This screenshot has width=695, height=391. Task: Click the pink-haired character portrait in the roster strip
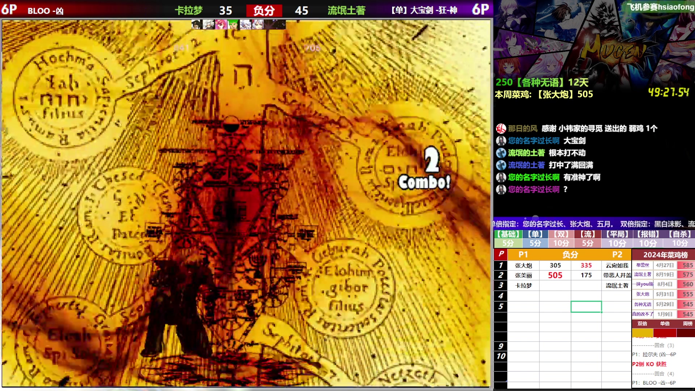[x=221, y=24]
